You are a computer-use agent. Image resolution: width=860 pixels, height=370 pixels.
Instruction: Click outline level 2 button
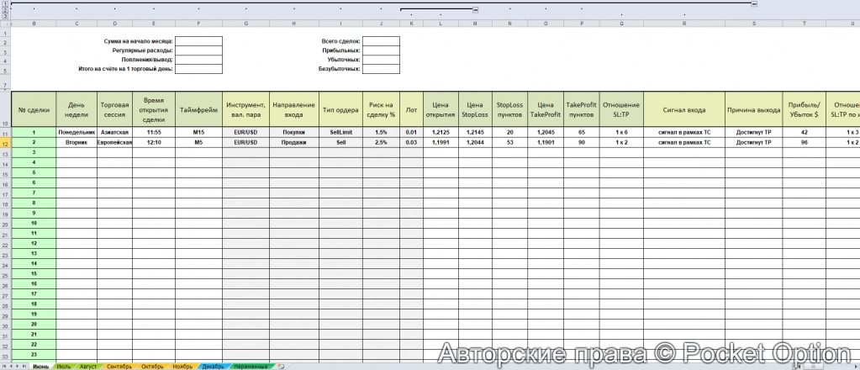point(3,9)
